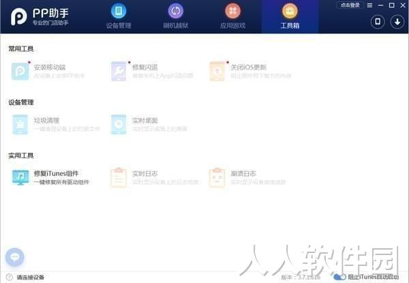Click the 修复闪退 label text
The image size is (409, 283).
(x=145, y=68)
